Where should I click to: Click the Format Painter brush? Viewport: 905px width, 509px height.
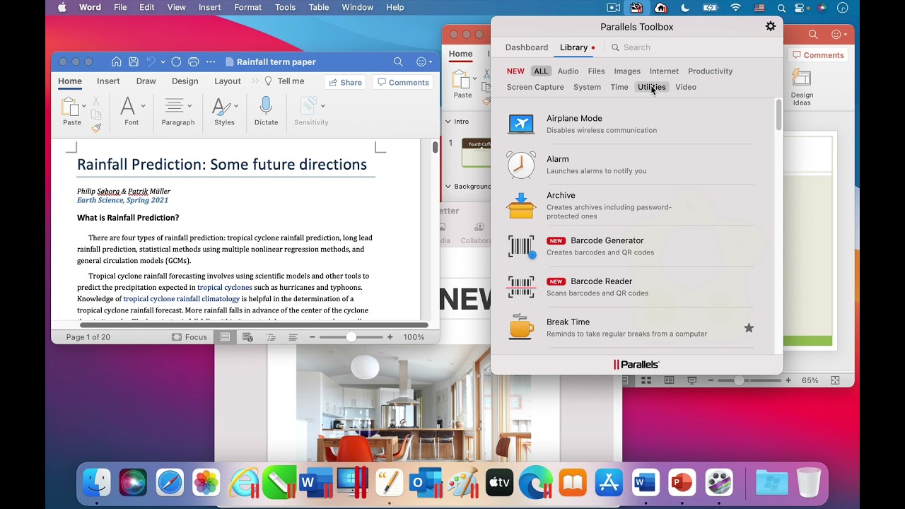pyautogui.click(x=96, y=128)
